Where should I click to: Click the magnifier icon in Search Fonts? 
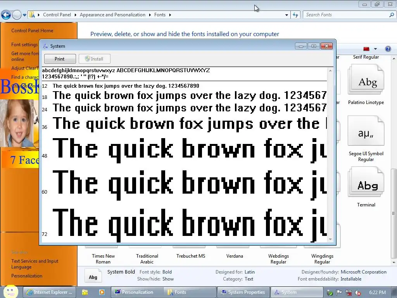(392, 15)
